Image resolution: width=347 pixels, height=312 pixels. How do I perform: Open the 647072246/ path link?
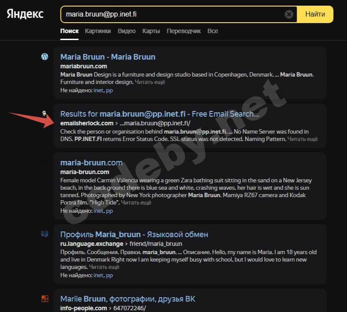130,308
